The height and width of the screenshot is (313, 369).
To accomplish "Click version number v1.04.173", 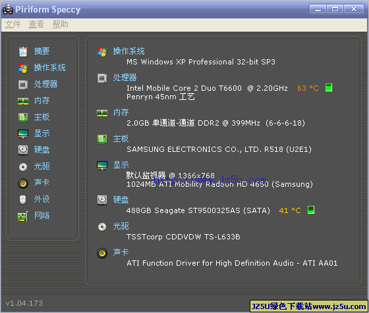I will point(24,303).
